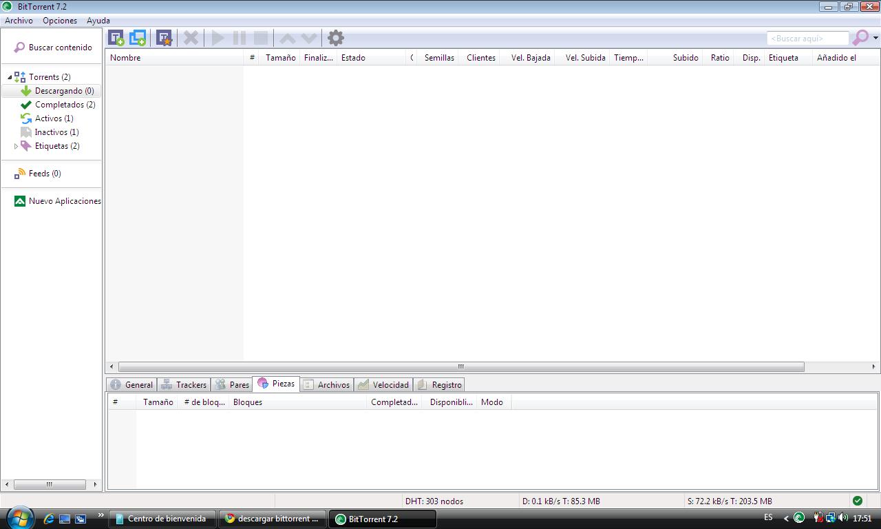Select 'Buscar contenido' in sidebar
The height and width of the screenshot is (529, 881).
(53, 48)
